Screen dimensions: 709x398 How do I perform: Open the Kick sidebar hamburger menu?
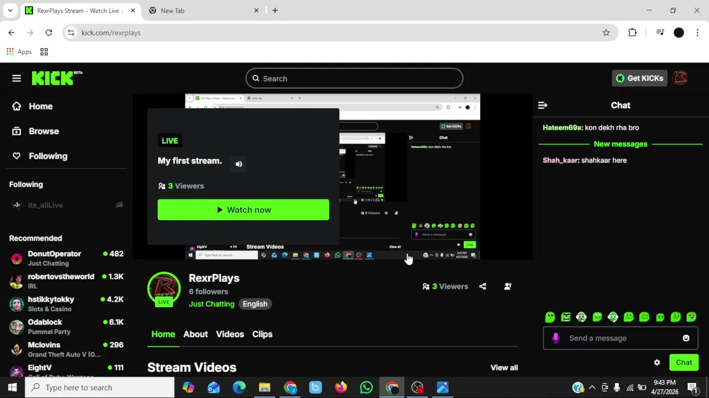pos(17,78)
